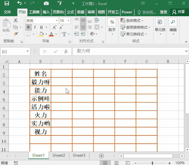
Task: Toggle center horizontal alignment
Action: pos(83,27)
